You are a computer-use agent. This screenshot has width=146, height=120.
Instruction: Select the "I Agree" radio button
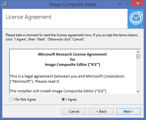click(63, 99)
